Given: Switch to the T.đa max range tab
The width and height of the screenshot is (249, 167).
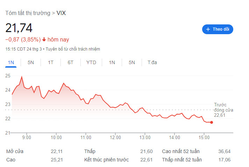Looking at the screenshot, I should pos(152,62).
